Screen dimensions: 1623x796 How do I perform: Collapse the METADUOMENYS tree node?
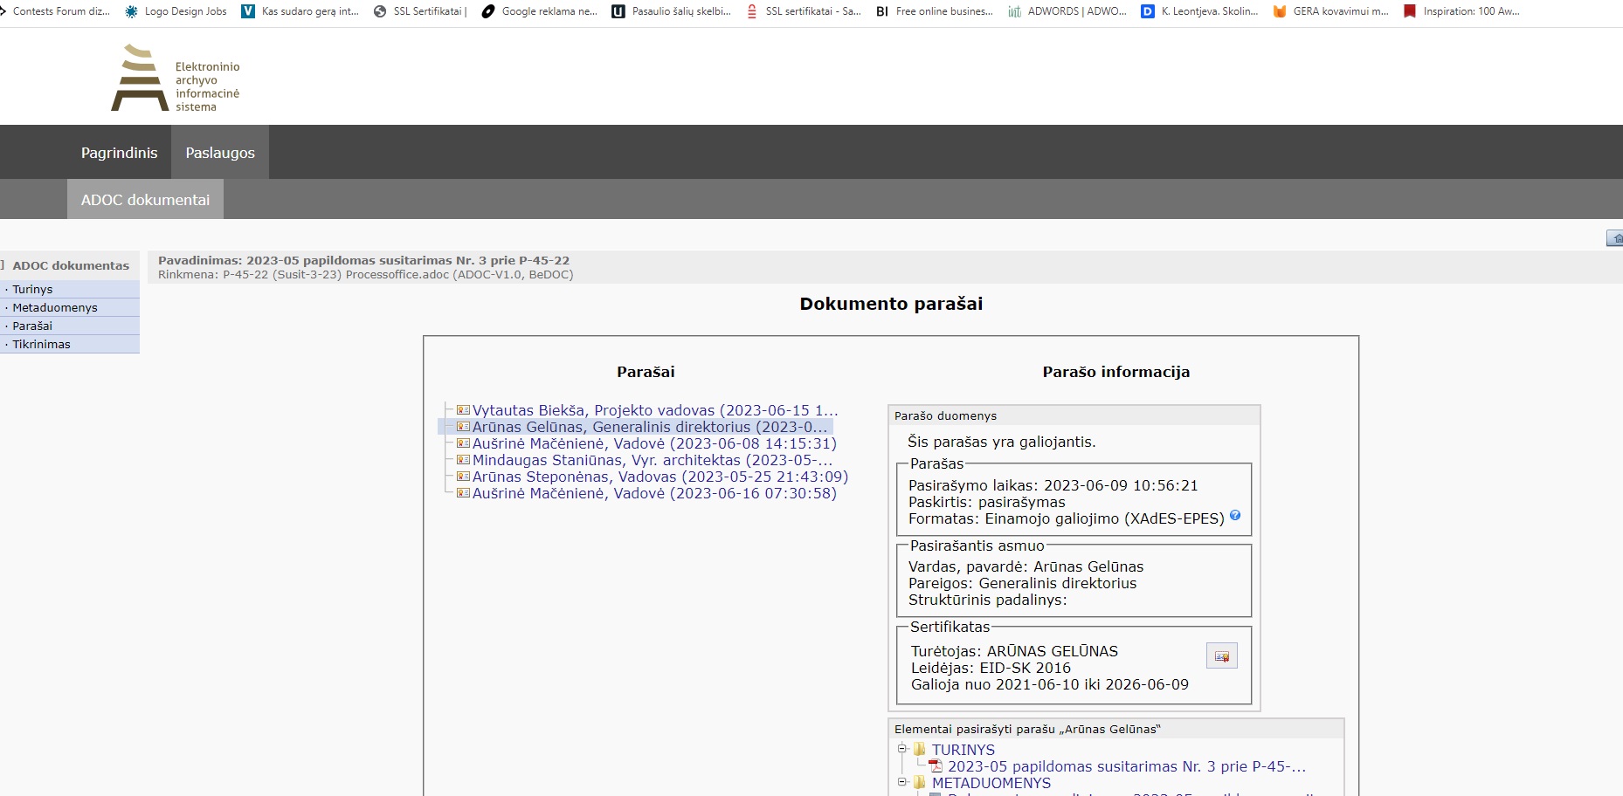[x=902, y=782]
